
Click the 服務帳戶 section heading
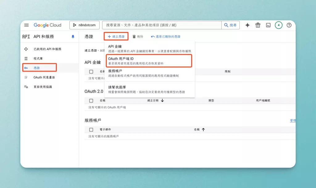pos(93,121)
